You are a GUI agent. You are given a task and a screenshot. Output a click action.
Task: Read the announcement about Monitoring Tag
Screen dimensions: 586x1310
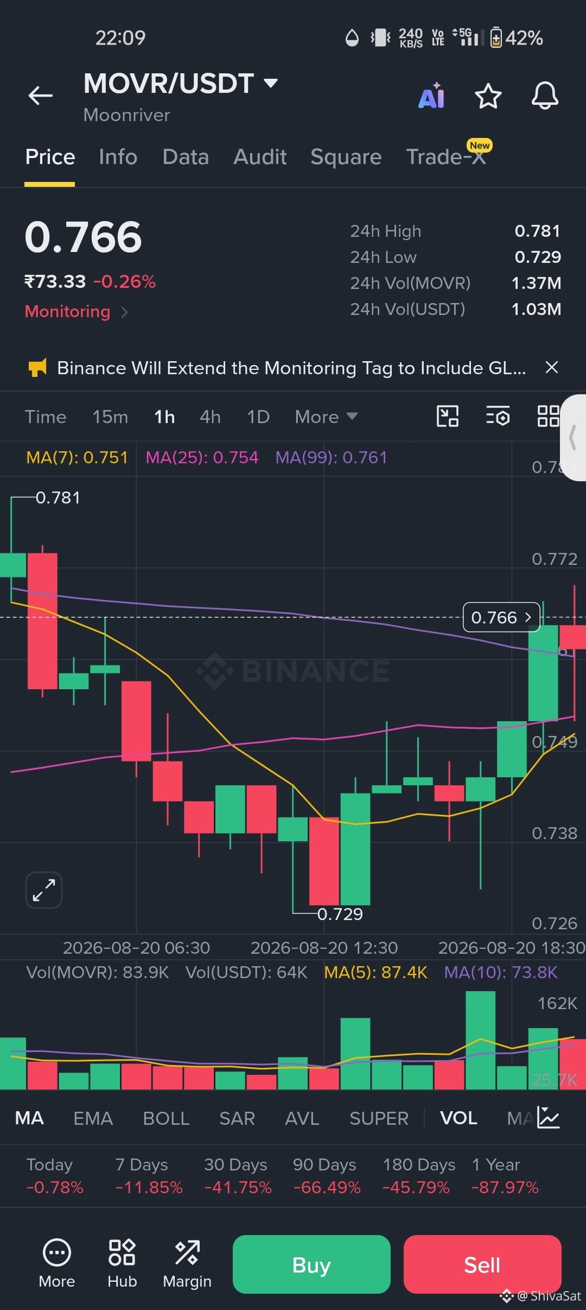click(x=291, y=368)
